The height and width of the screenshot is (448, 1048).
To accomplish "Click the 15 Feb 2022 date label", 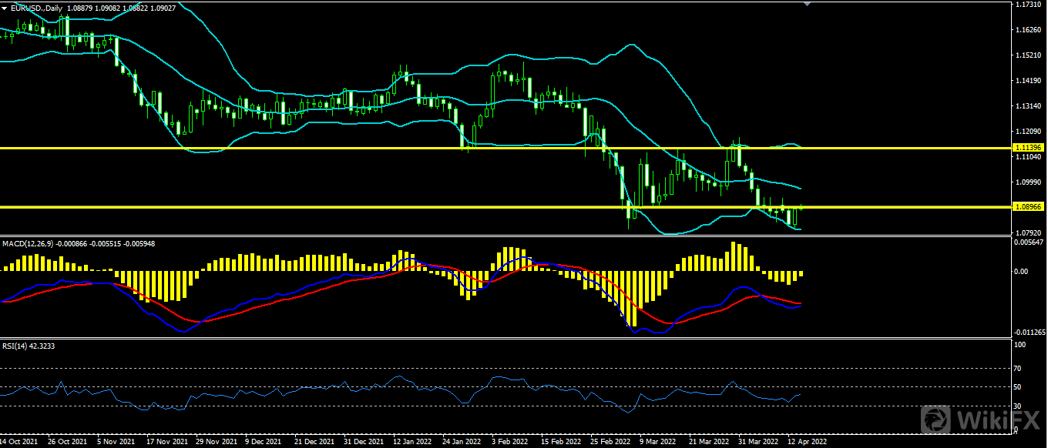I will pos(559,443).
